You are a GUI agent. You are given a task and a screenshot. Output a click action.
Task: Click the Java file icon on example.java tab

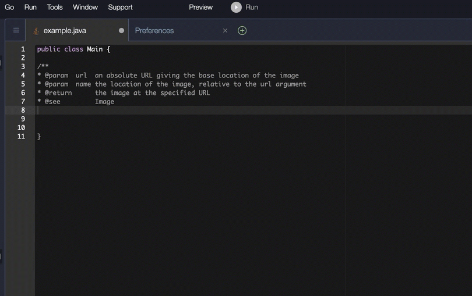(x=36, y=31)
